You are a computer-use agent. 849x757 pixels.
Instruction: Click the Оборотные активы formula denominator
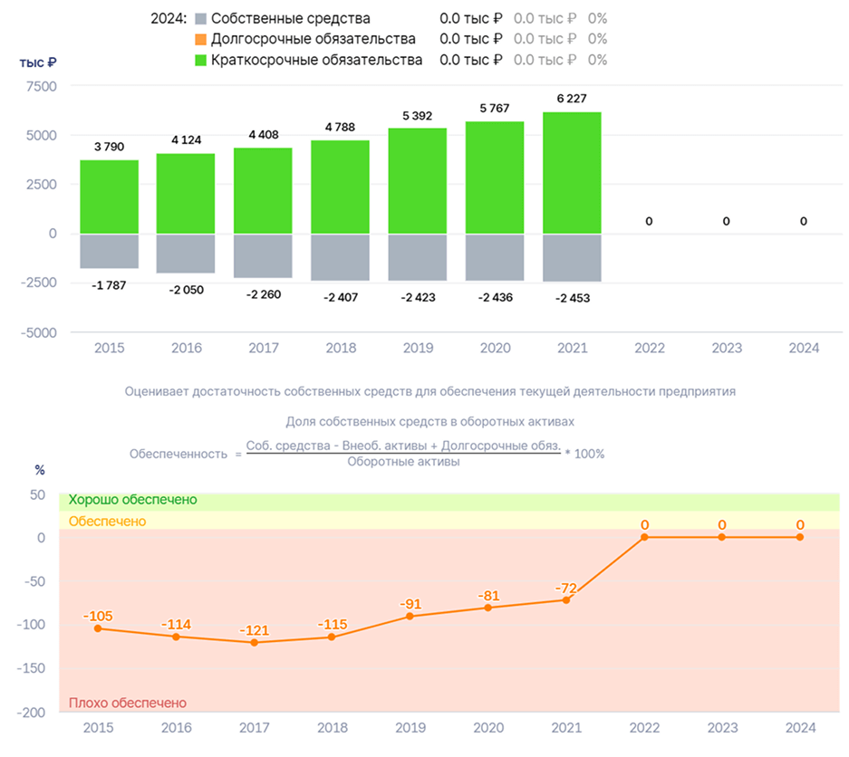[x=403, y=462]
